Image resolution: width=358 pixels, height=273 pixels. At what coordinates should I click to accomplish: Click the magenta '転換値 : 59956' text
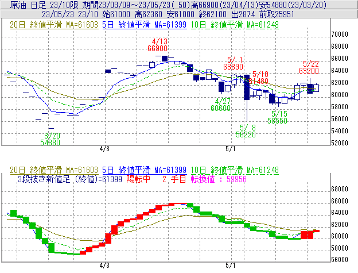click(x=219, y=179)
